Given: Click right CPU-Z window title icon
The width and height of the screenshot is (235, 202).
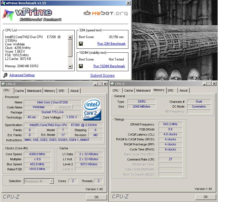Looking at the screenshot, I should [112, 84].
